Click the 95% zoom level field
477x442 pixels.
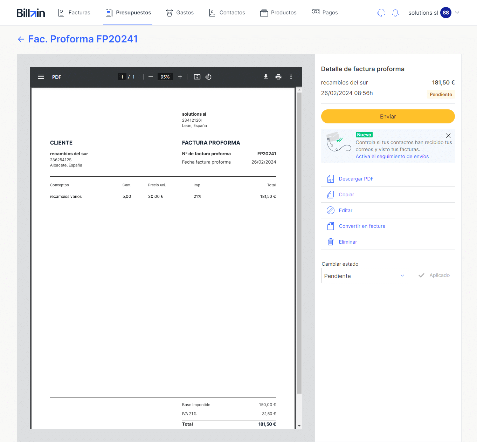pyautogui.click(x=165, y=77)
